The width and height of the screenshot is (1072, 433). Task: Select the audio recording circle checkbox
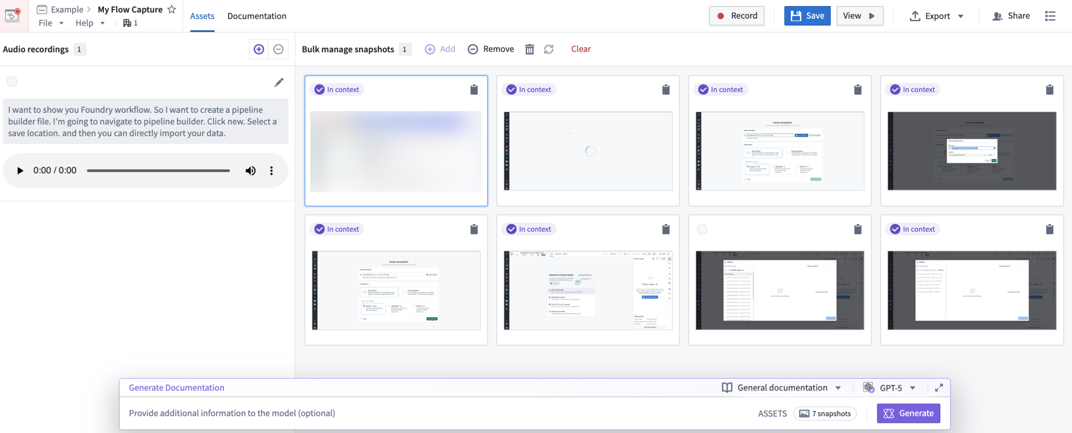pyautogui.click(x=12, y=81)
